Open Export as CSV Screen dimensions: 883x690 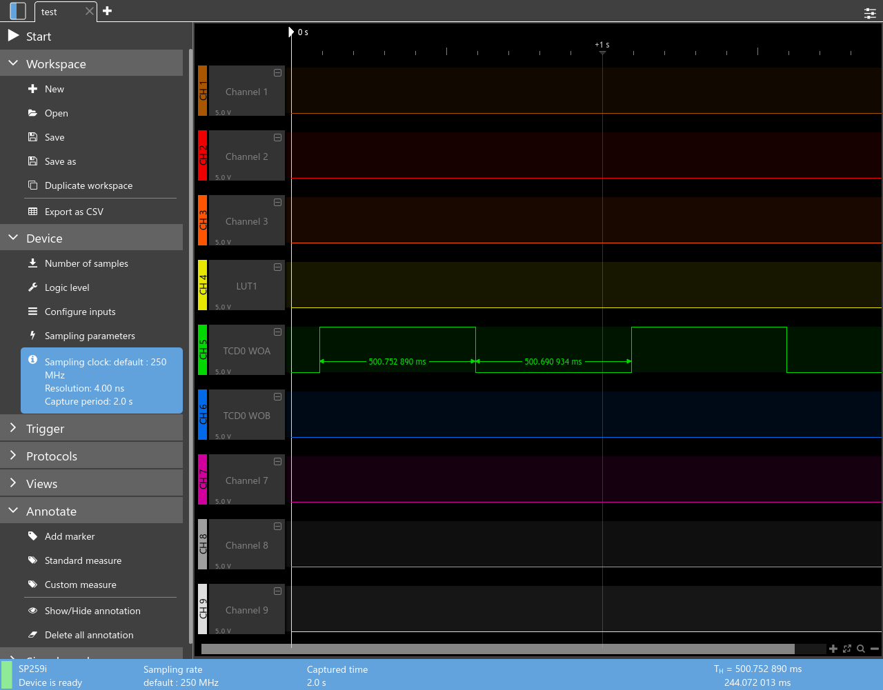point(74,212)
